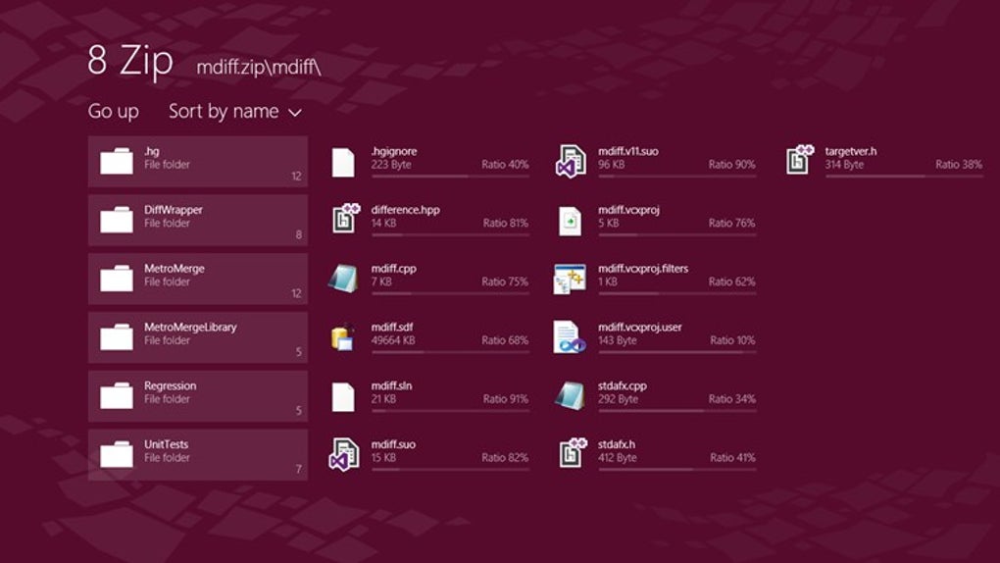The image size is (1000, 563).
Task: Select the stdafx.cpp file name
Action: coord(623,386)
